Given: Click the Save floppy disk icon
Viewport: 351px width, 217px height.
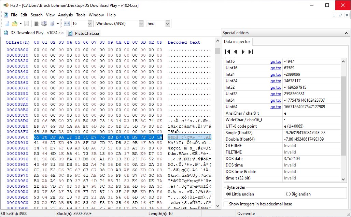Looking at the screenshot, I should (x=26, y=24).
